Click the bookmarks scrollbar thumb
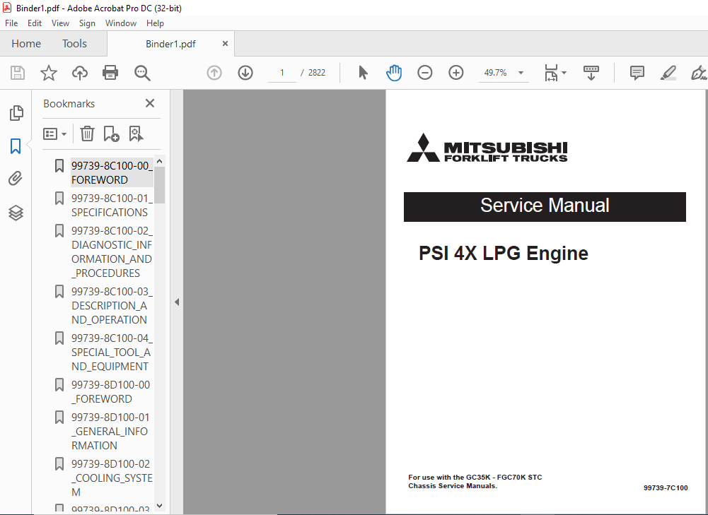The height and width of the screenshot is (515, 708). (x=159, y=185)
